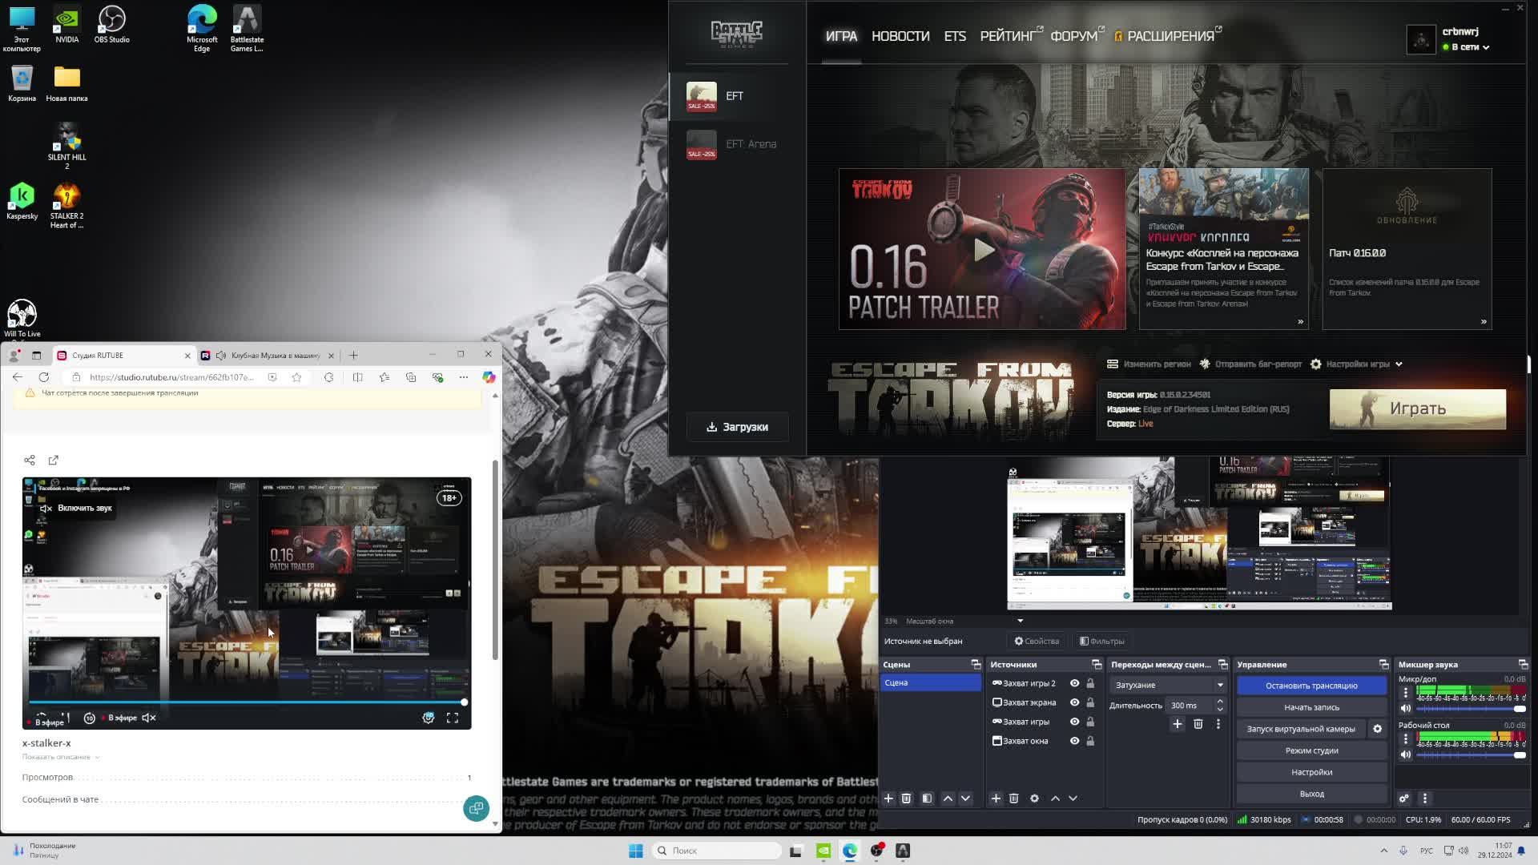Click Остановить трансляцию in OBS
Screen dimensions: 1538x865
click(x=1311, y=686)
